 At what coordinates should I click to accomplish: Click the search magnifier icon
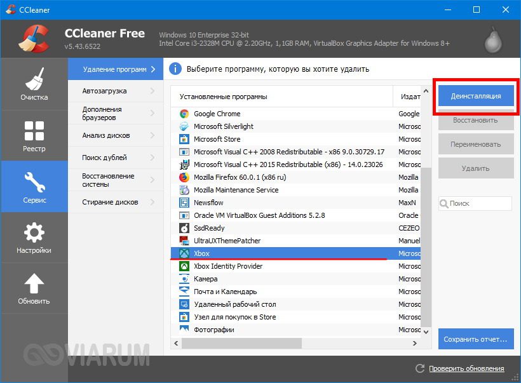point(444,204)
